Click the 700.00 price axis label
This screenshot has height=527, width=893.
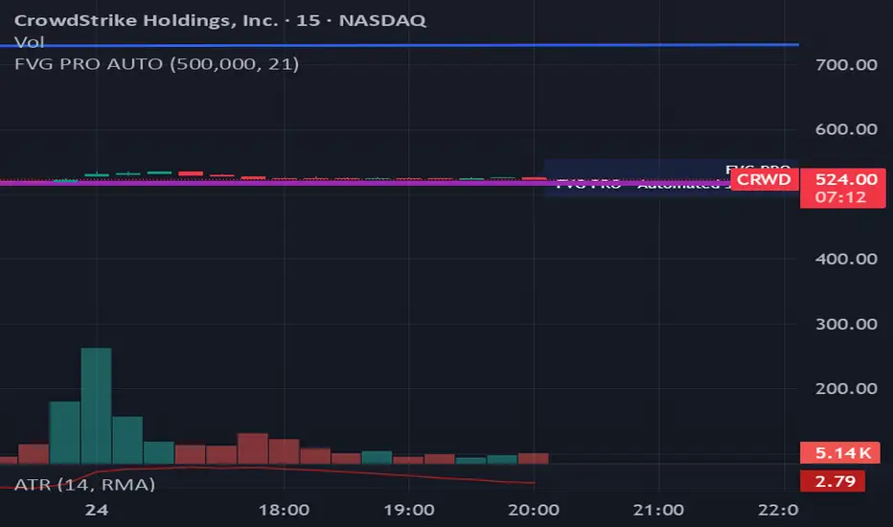click(846, 64)
